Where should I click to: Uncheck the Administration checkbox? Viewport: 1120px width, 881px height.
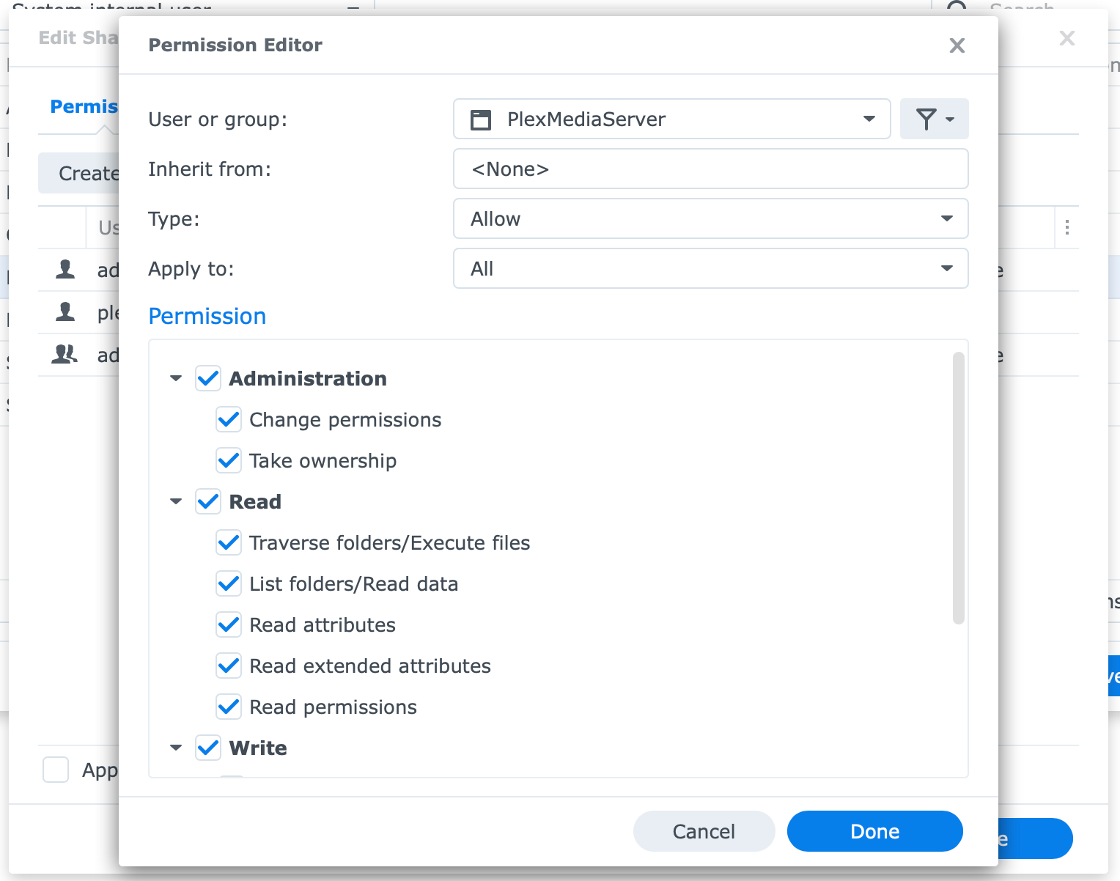click(208, 378)
